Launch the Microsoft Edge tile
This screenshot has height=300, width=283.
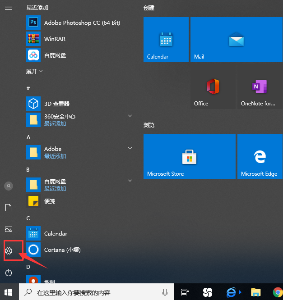click(260, 157)
